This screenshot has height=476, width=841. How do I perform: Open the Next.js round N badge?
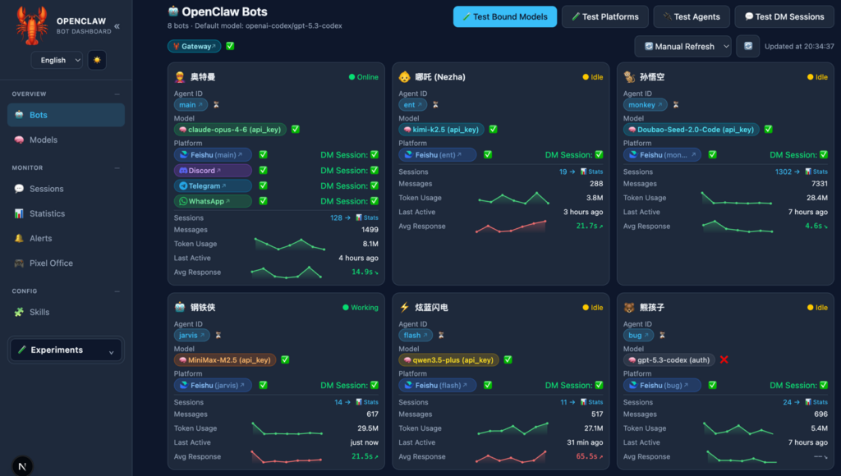click(23, 465)
